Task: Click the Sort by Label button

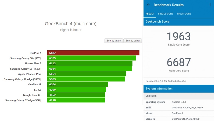Action: tap(132, 41)
